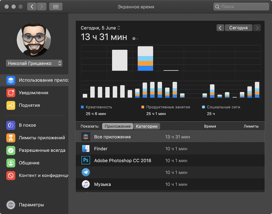Switch to the Категории view
Image resolution: width=272 pixels, height=214 pixels.
click(147, 126)
